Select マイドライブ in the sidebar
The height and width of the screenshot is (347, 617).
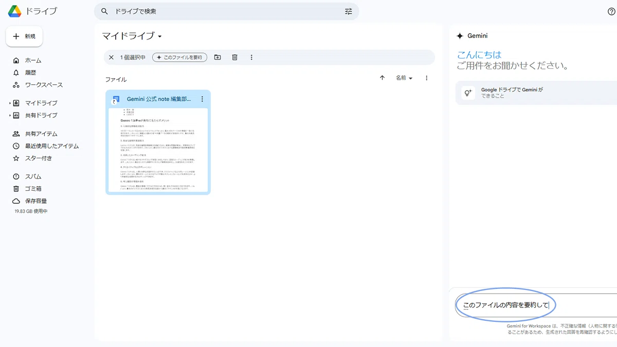pyautogui.click(x=41, y=103)
